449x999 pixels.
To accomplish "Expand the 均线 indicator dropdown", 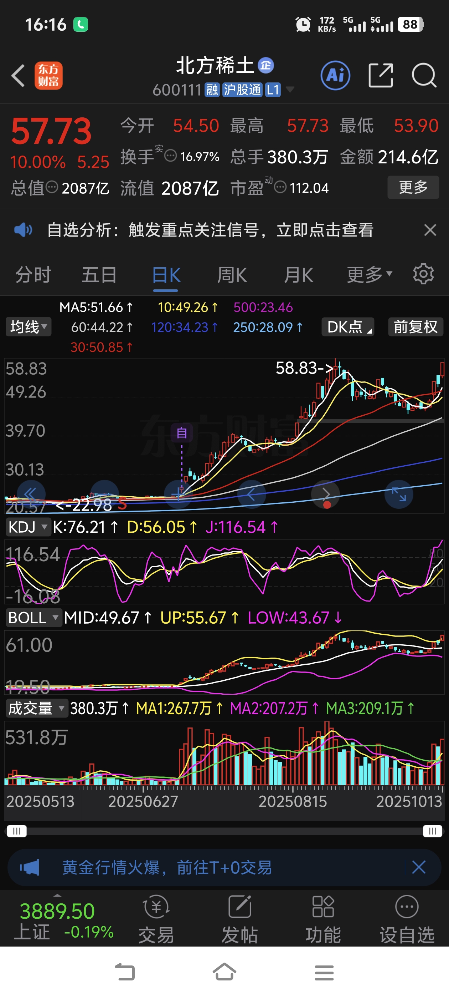I will point(28,326).
